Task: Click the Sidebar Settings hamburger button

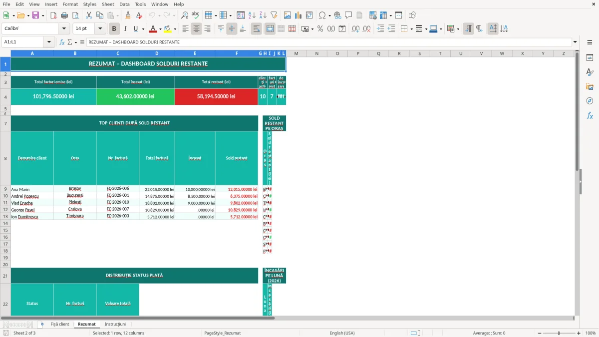Action: coord(590,42)
